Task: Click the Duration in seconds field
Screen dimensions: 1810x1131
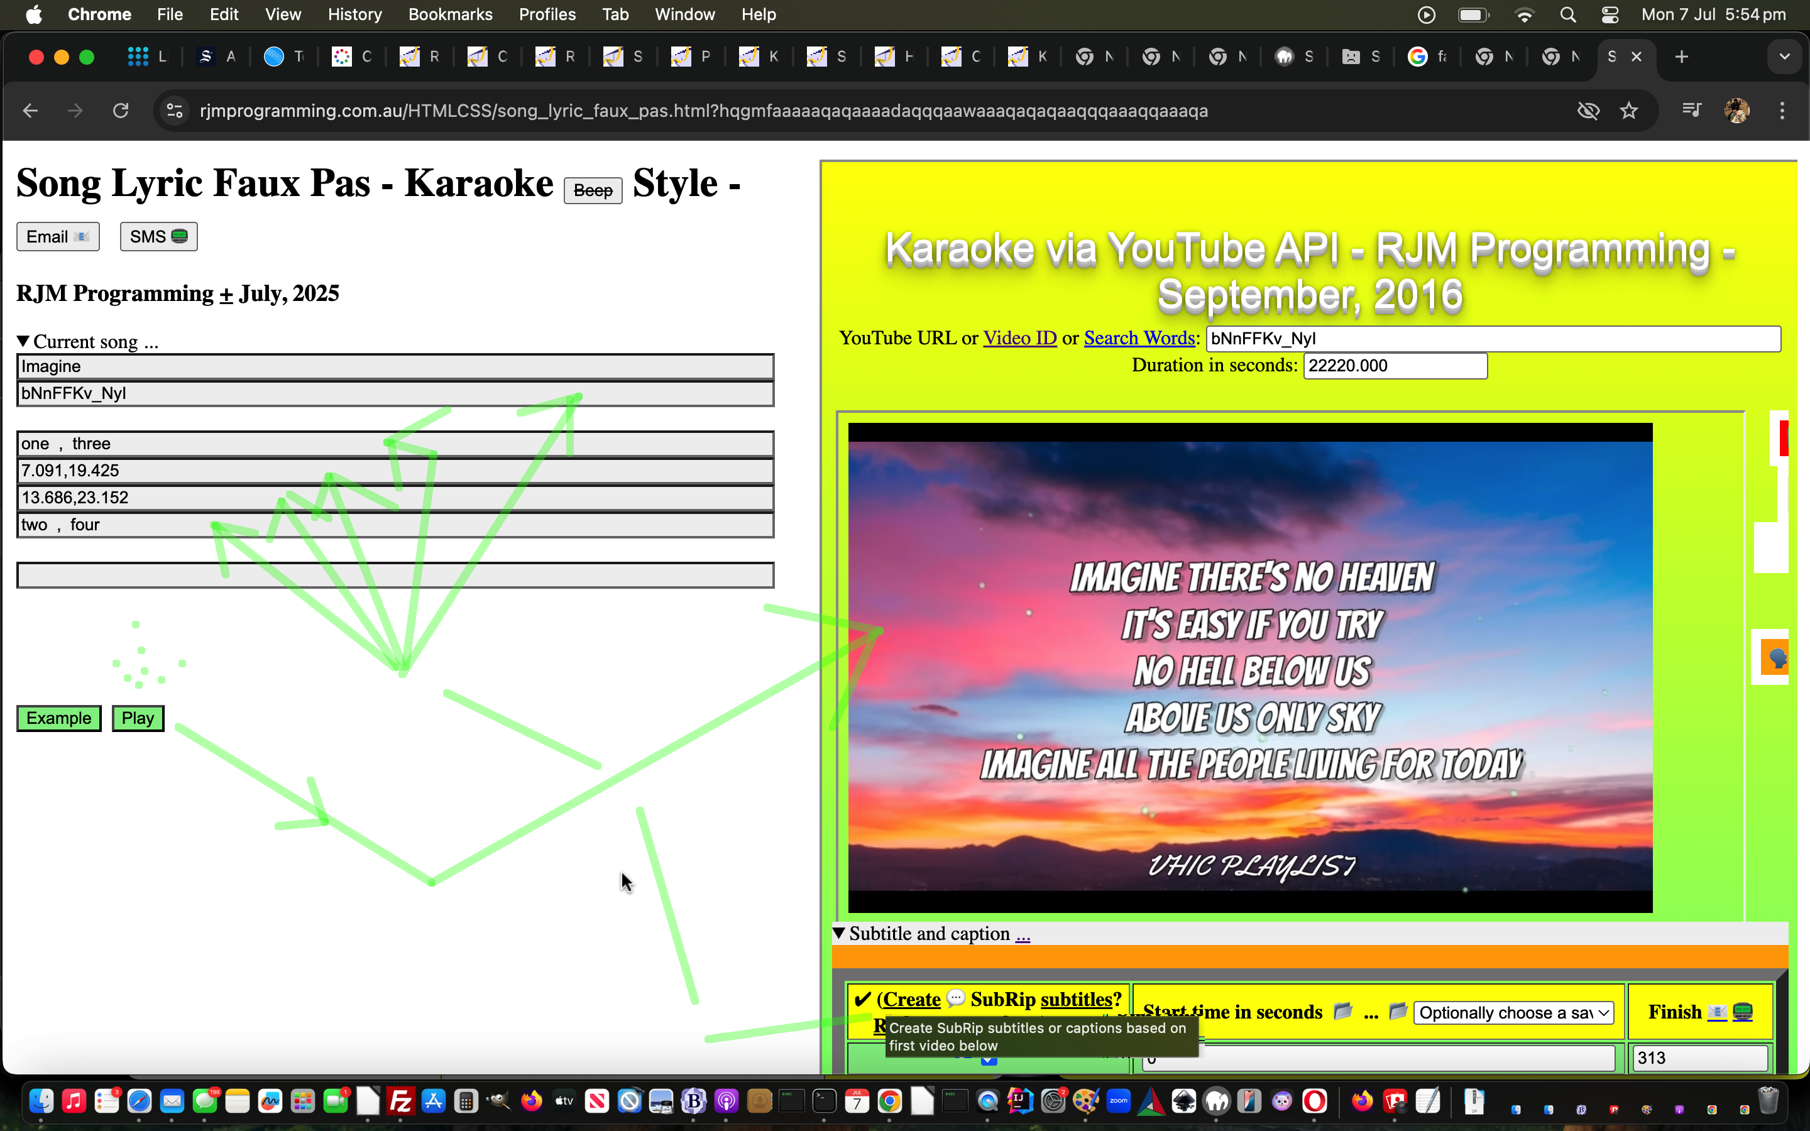Action: (x=1395, y=366)
